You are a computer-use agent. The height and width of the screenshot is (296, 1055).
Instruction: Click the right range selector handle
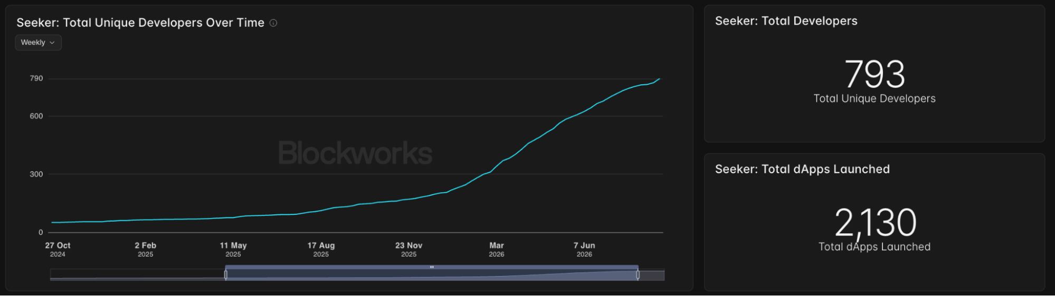[638, 274]
